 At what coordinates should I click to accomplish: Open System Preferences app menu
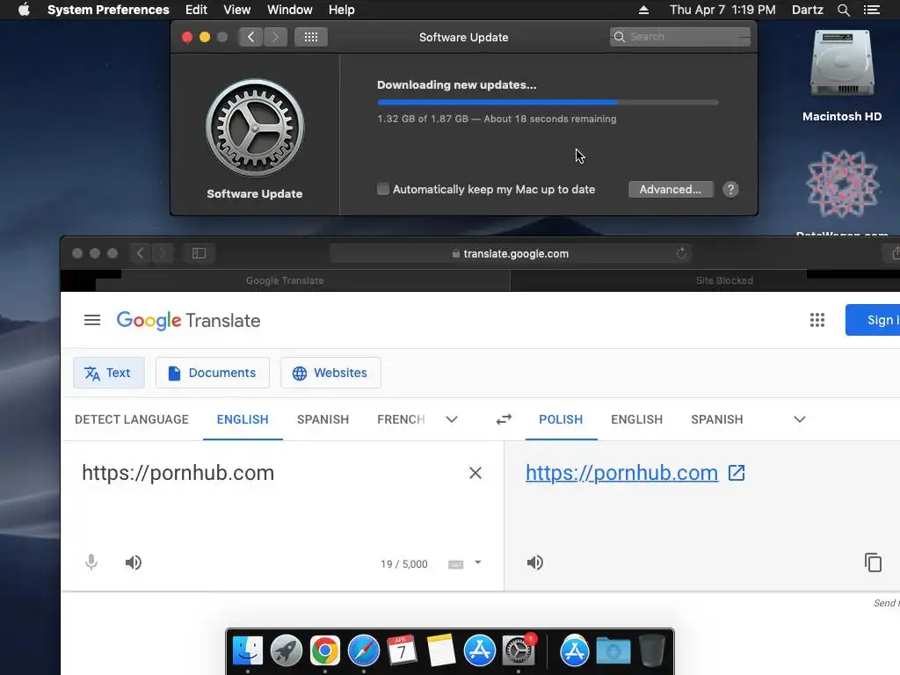pos(108,10)
